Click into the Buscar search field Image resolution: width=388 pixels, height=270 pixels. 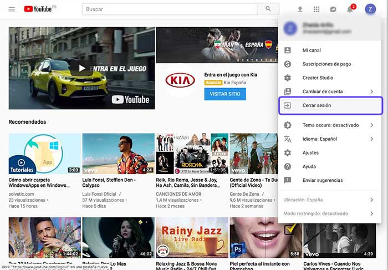pos(170,9)
